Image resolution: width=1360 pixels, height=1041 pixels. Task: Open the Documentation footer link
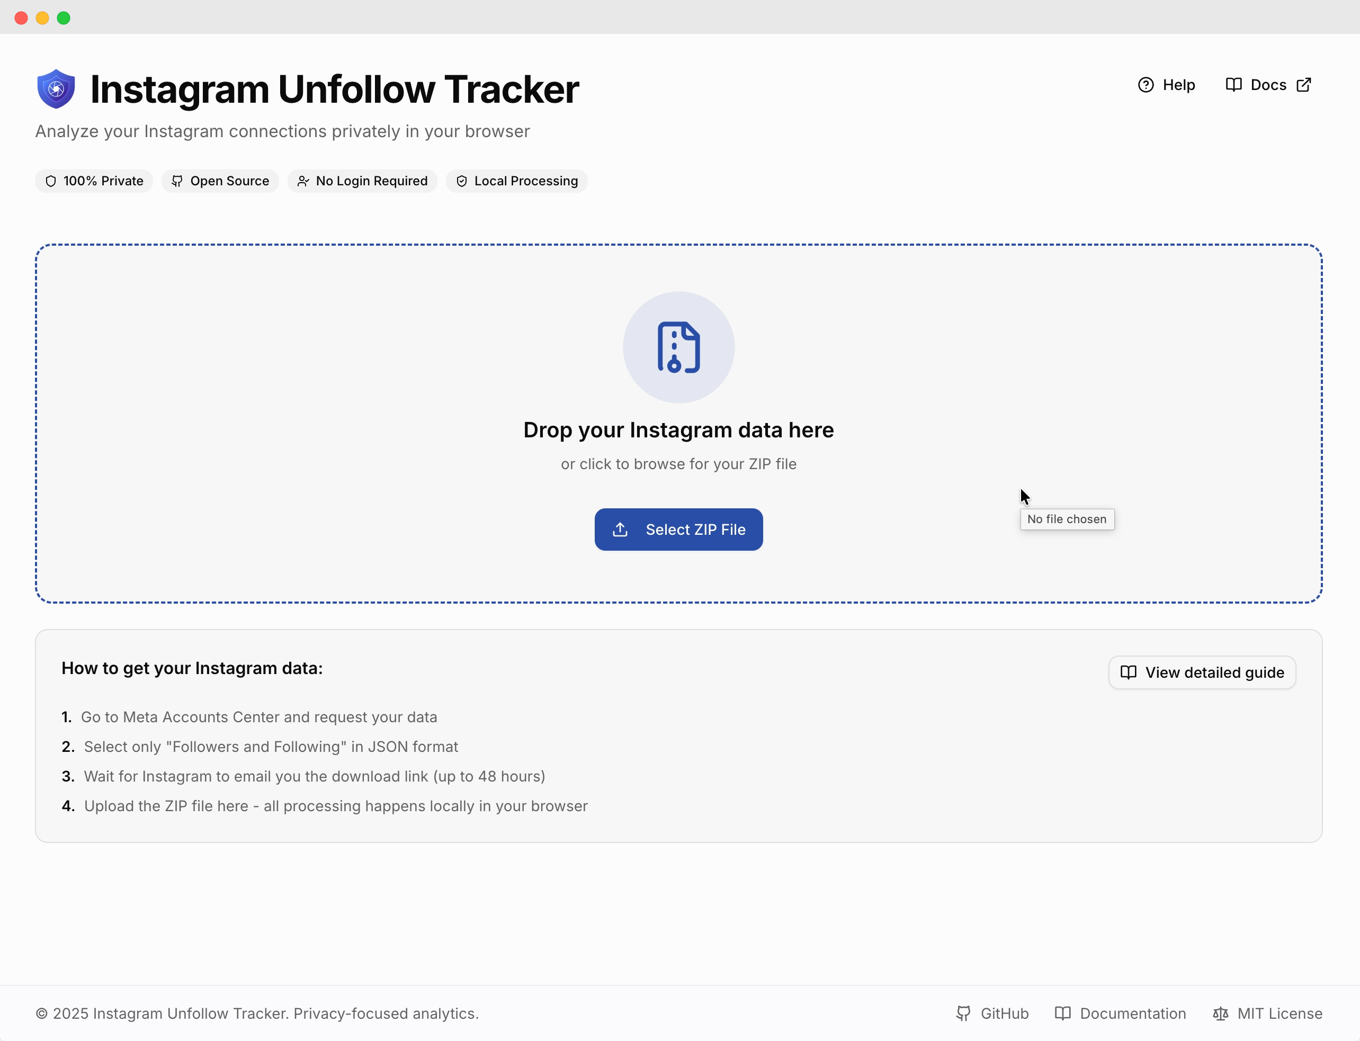point(1133,1014)
